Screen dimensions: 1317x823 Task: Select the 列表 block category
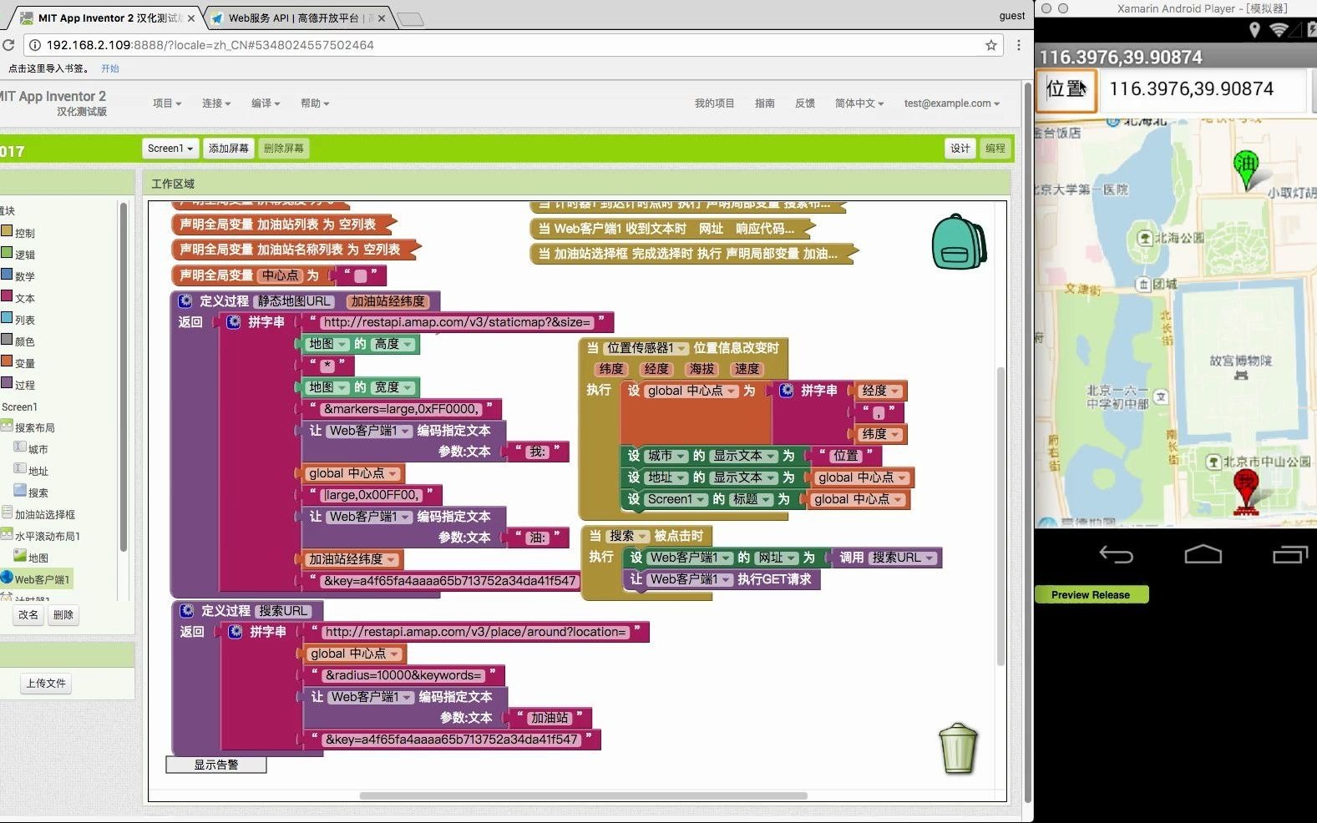tap(18, 320)
